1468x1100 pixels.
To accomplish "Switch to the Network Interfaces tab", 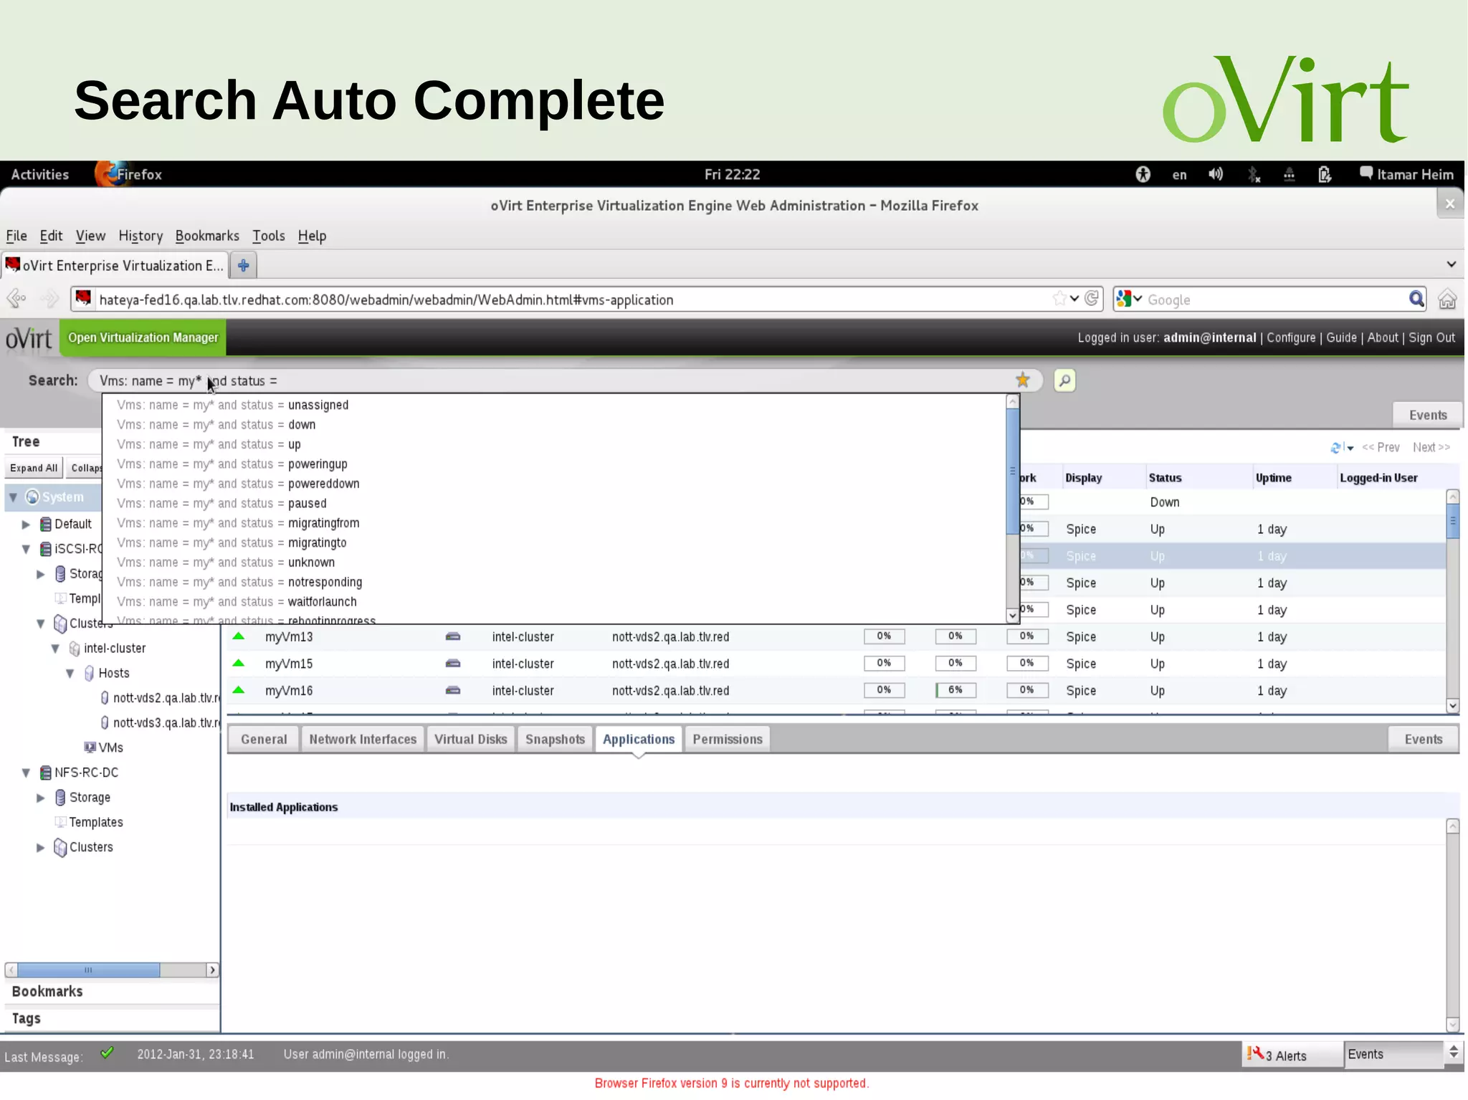I will (363, 739).
